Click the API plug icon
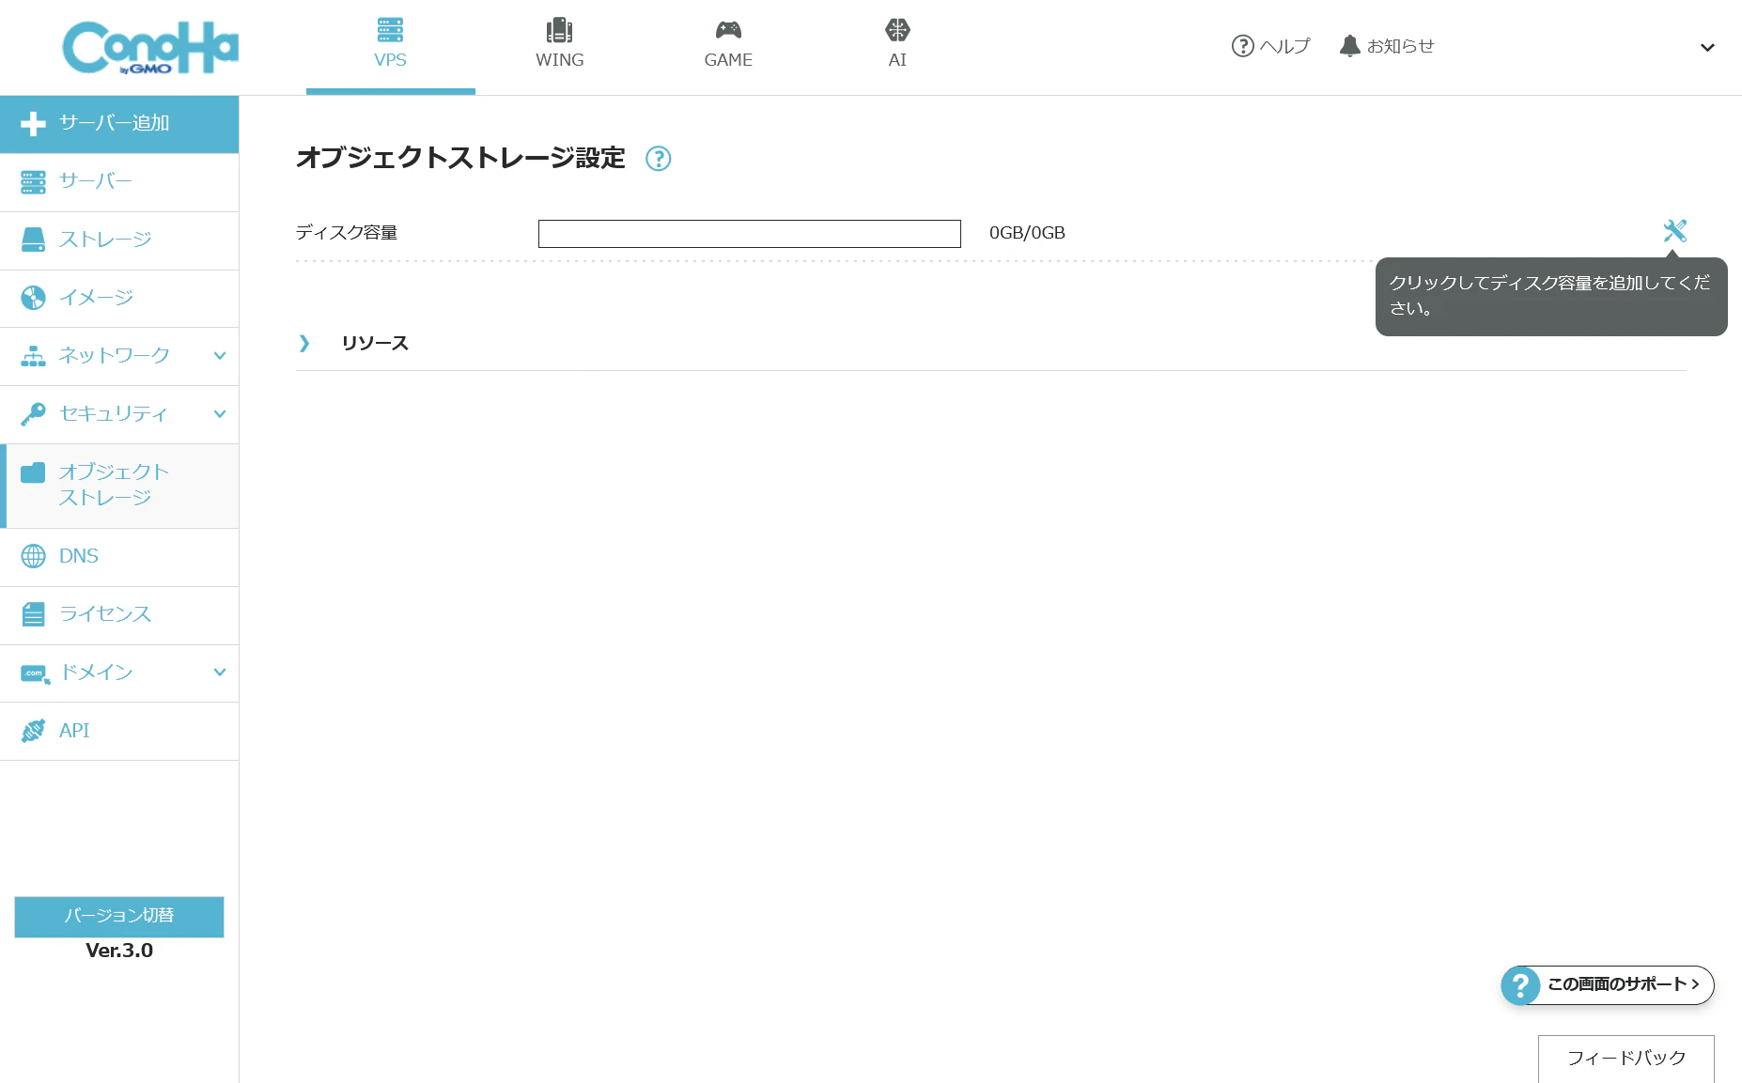 [33, 731]
